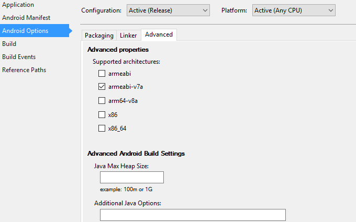
Task: Tick the x86 architecture checkbox
Action: [x=102, y=114]
